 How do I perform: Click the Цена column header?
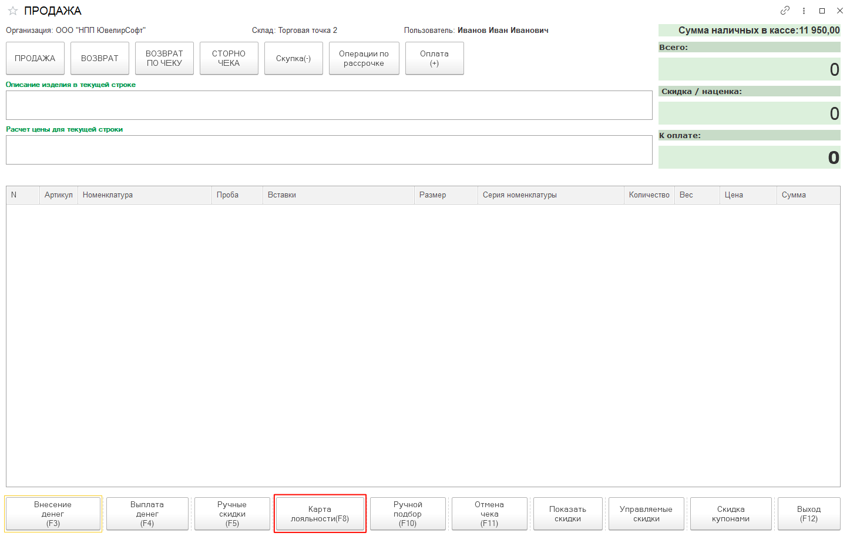(748, 195)
